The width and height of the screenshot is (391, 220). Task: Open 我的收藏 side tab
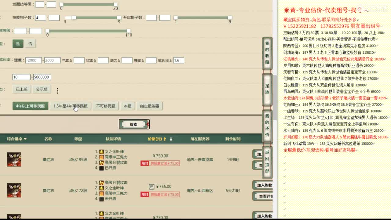point(267,53)
